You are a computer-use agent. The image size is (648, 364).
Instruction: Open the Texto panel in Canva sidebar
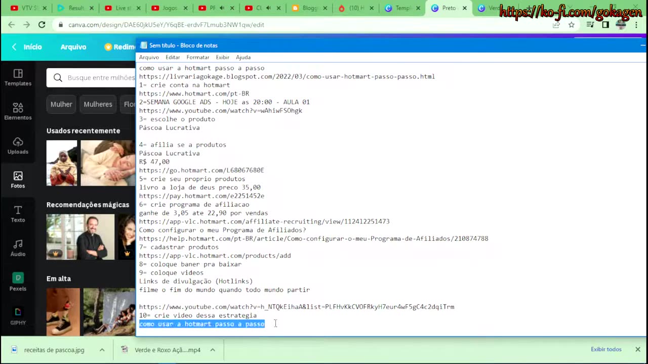click(x=18, y=214)
